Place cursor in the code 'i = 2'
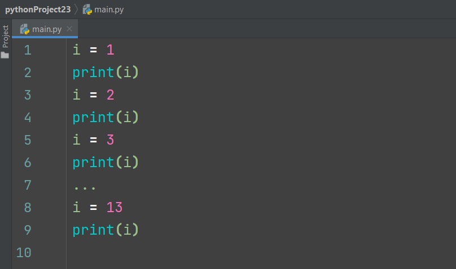This screenshot has width=456, height=269. pyautogui.click(x=93, y=95)
